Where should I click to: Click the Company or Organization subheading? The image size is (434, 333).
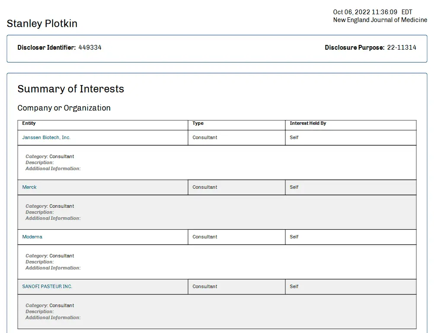64,108
